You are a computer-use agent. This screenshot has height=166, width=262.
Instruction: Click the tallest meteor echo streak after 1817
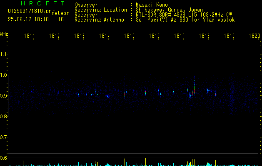tap(195, 86)
